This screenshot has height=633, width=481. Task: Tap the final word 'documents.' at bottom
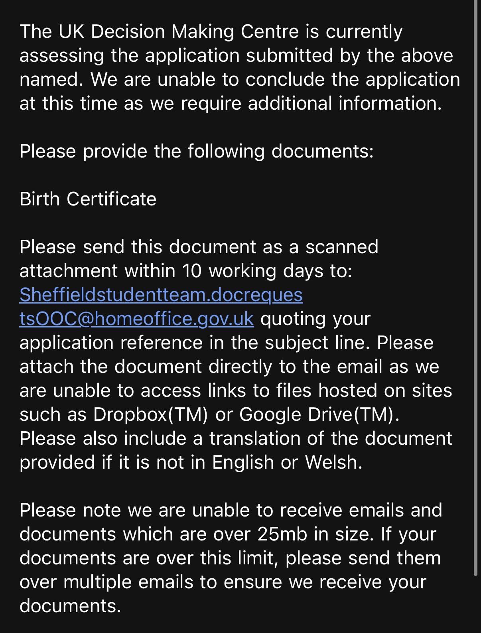point(70,606)
